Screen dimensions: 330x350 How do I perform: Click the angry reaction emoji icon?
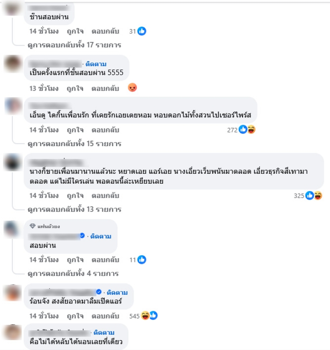tap(132, 87)
